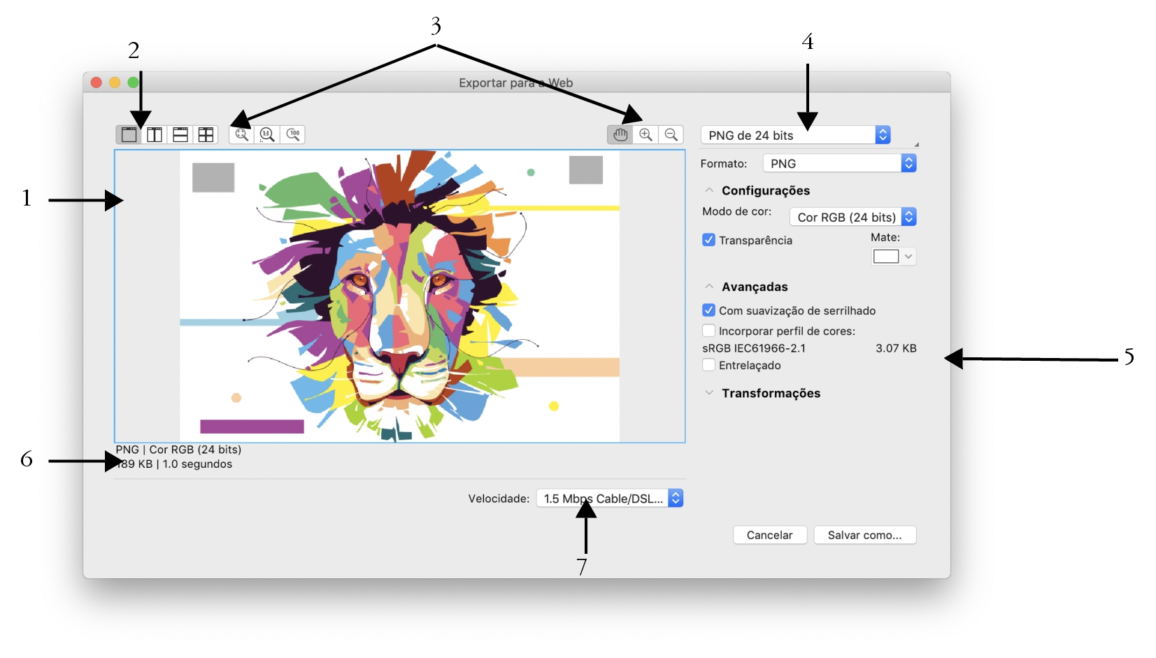Screen dimensions: 1156x658
Task: Switch to four previews layout
Action: [206, 135]
